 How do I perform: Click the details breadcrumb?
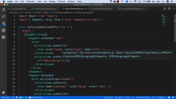46,13
